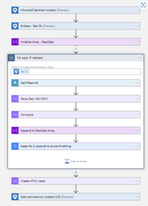
Task: Open options menu for Add comment to incident
Action: click(x=137, y=197)
